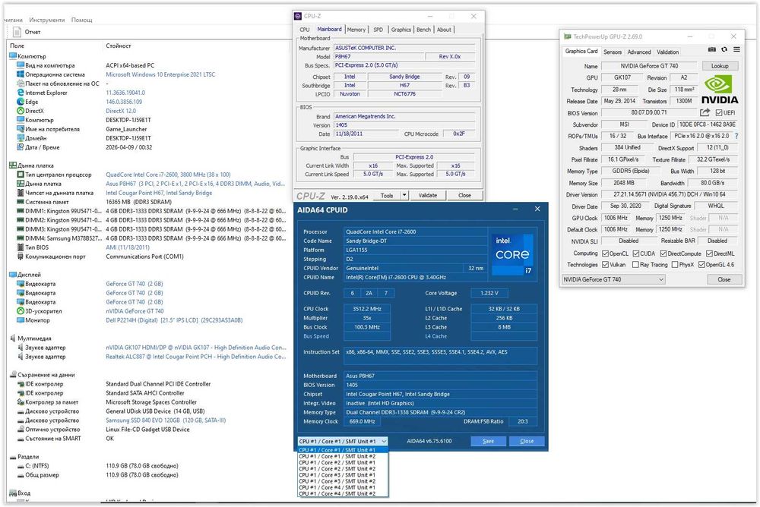
Task: Click the Intel Core i7 badge in AIDA64 CPUID
Action: tap(512, 254)
